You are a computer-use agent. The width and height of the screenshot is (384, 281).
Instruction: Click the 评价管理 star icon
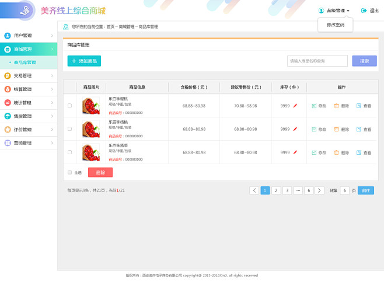click(x=8, y=130)
